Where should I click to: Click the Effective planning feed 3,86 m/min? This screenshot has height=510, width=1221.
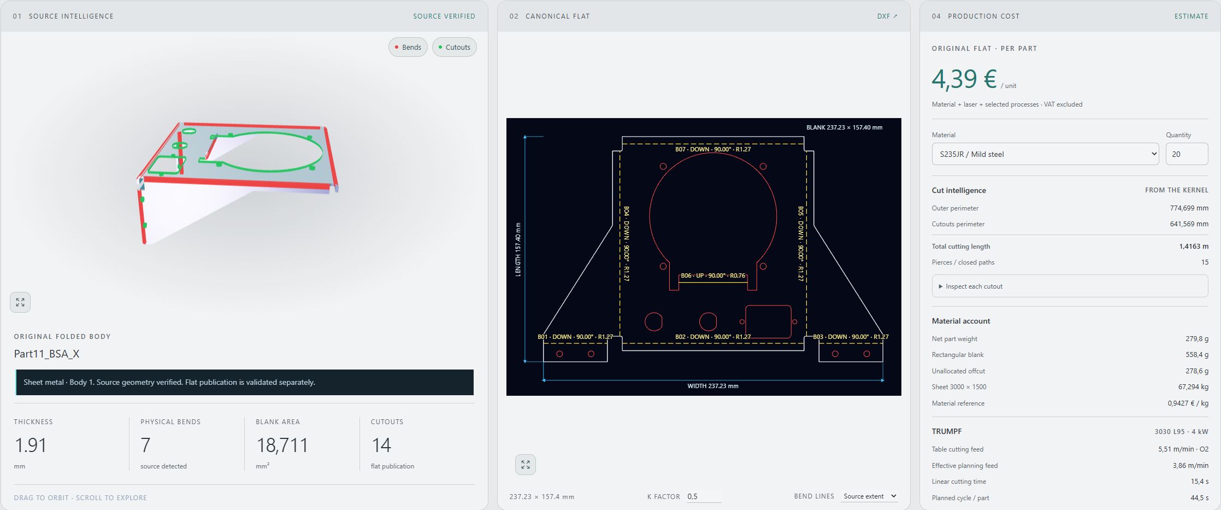(1190, 466)
